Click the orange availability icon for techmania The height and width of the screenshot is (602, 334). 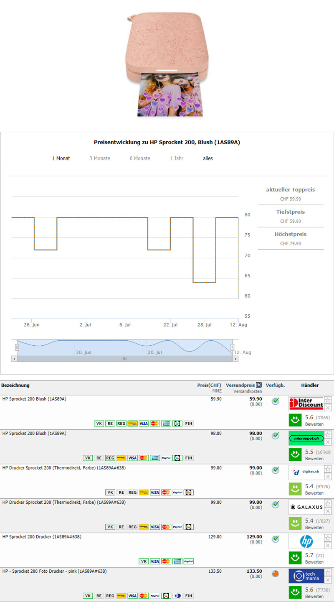tap(275, 574)
